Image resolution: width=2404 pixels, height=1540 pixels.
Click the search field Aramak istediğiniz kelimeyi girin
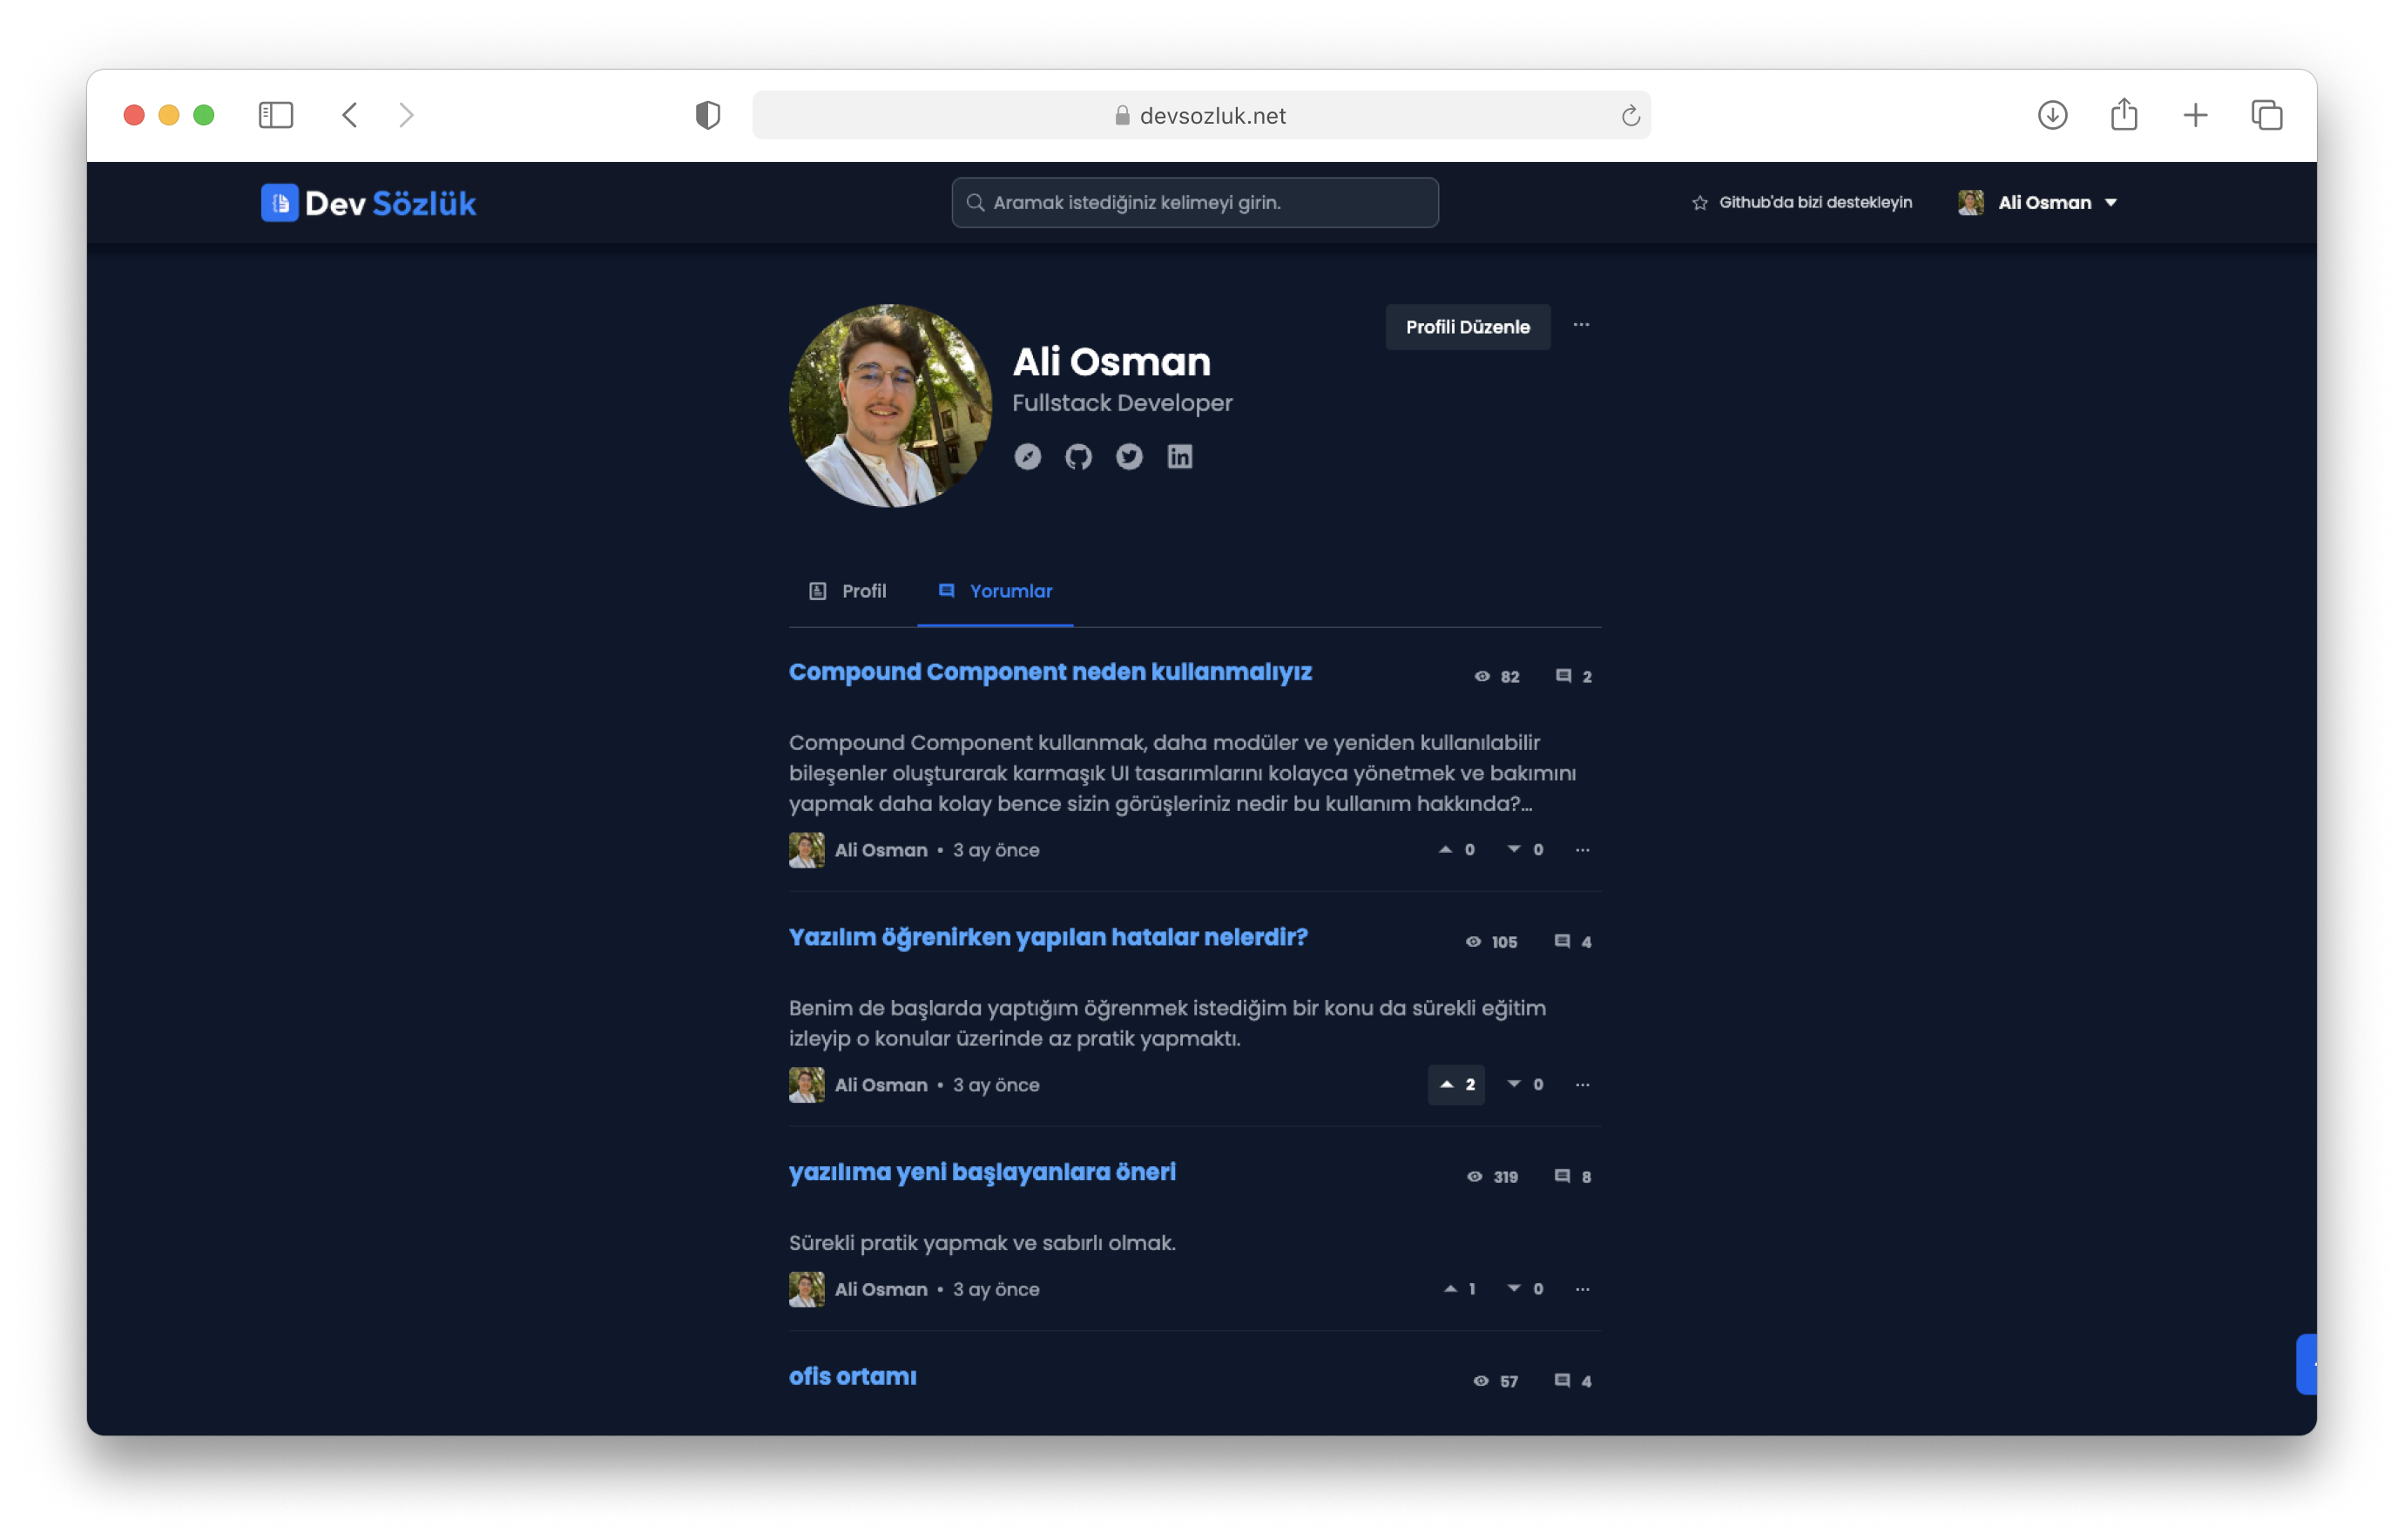1195,203
